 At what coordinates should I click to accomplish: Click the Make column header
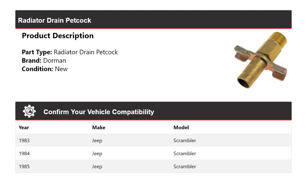(x=98, y=128)
